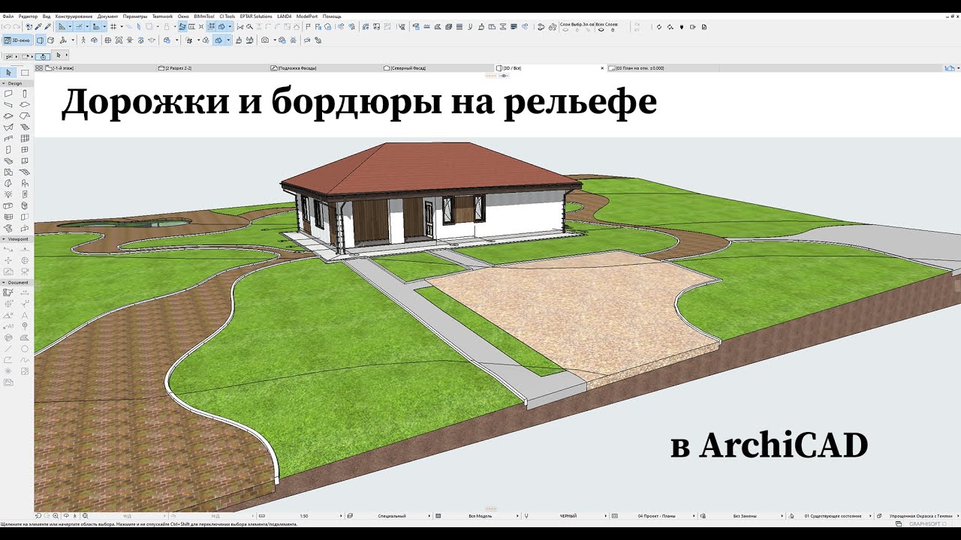
Task: Click the syringe inject parameters icon
Action: click(x=47, y=26)
